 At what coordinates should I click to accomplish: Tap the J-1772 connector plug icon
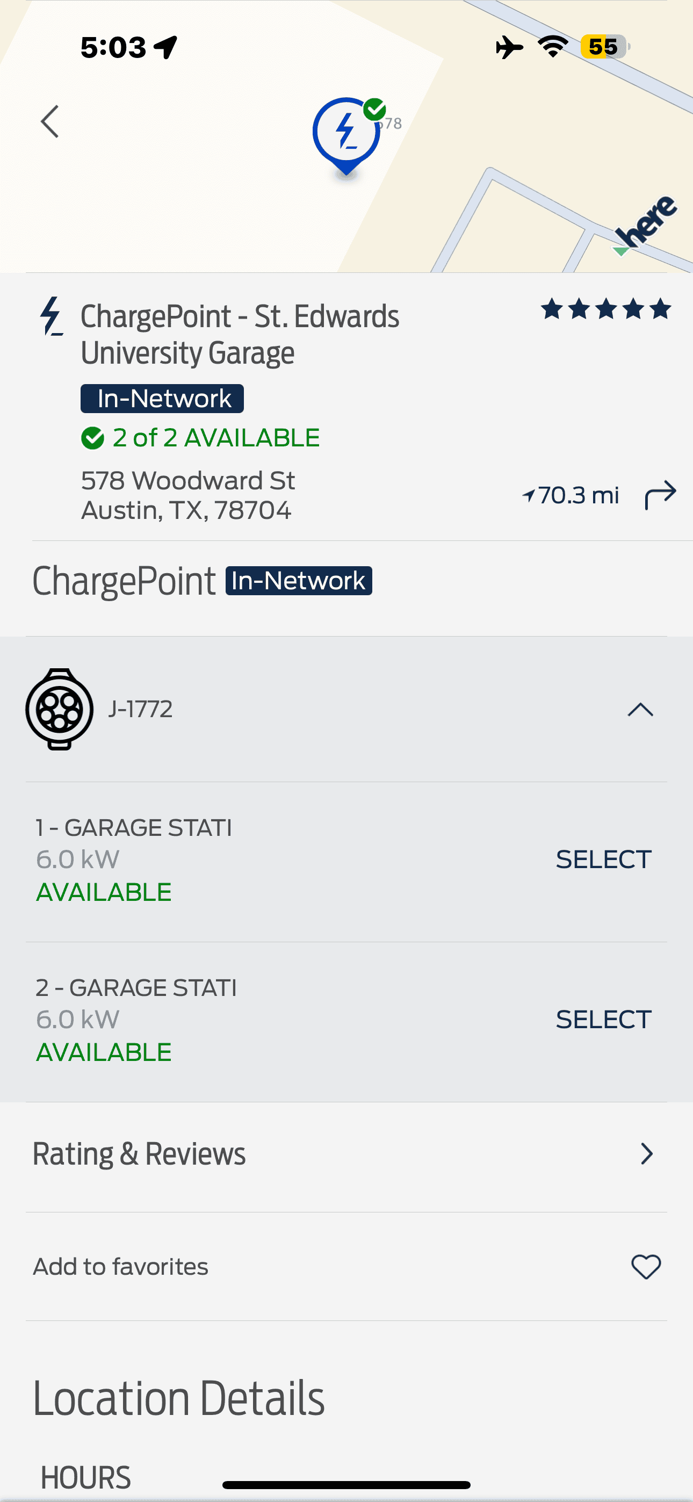59,709
